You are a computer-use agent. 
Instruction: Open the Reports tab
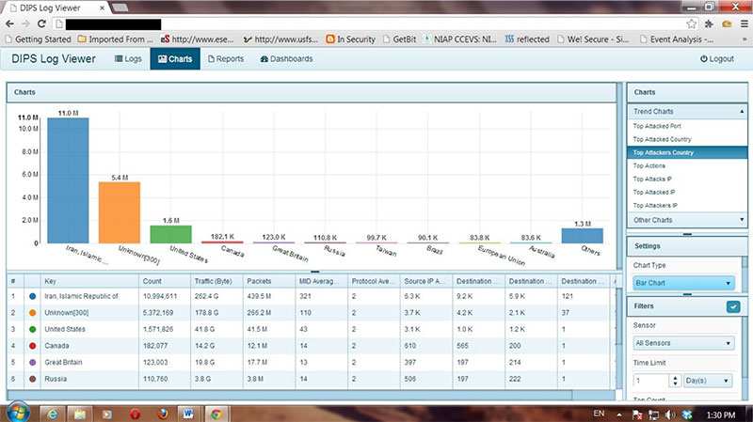(226, 59)
